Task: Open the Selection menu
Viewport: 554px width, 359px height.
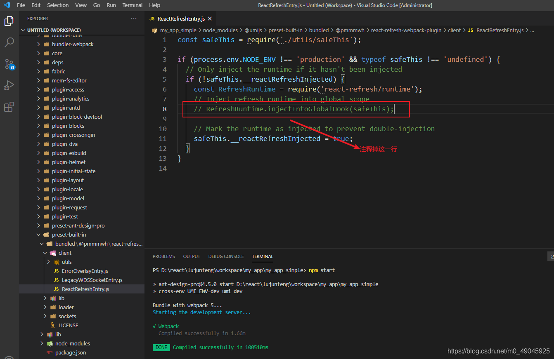Action: point(58,5)
